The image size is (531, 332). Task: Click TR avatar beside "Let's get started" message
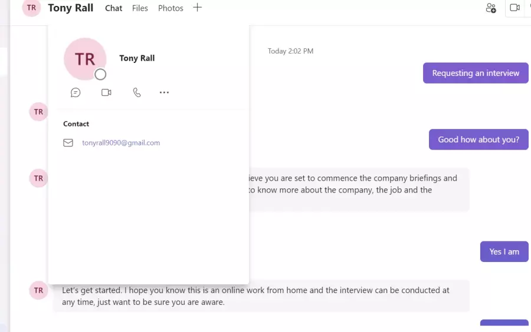38,290
